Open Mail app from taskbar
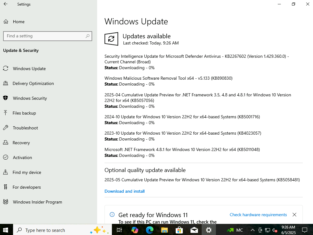Screen dimensions: 313x235 coord(194,230)
